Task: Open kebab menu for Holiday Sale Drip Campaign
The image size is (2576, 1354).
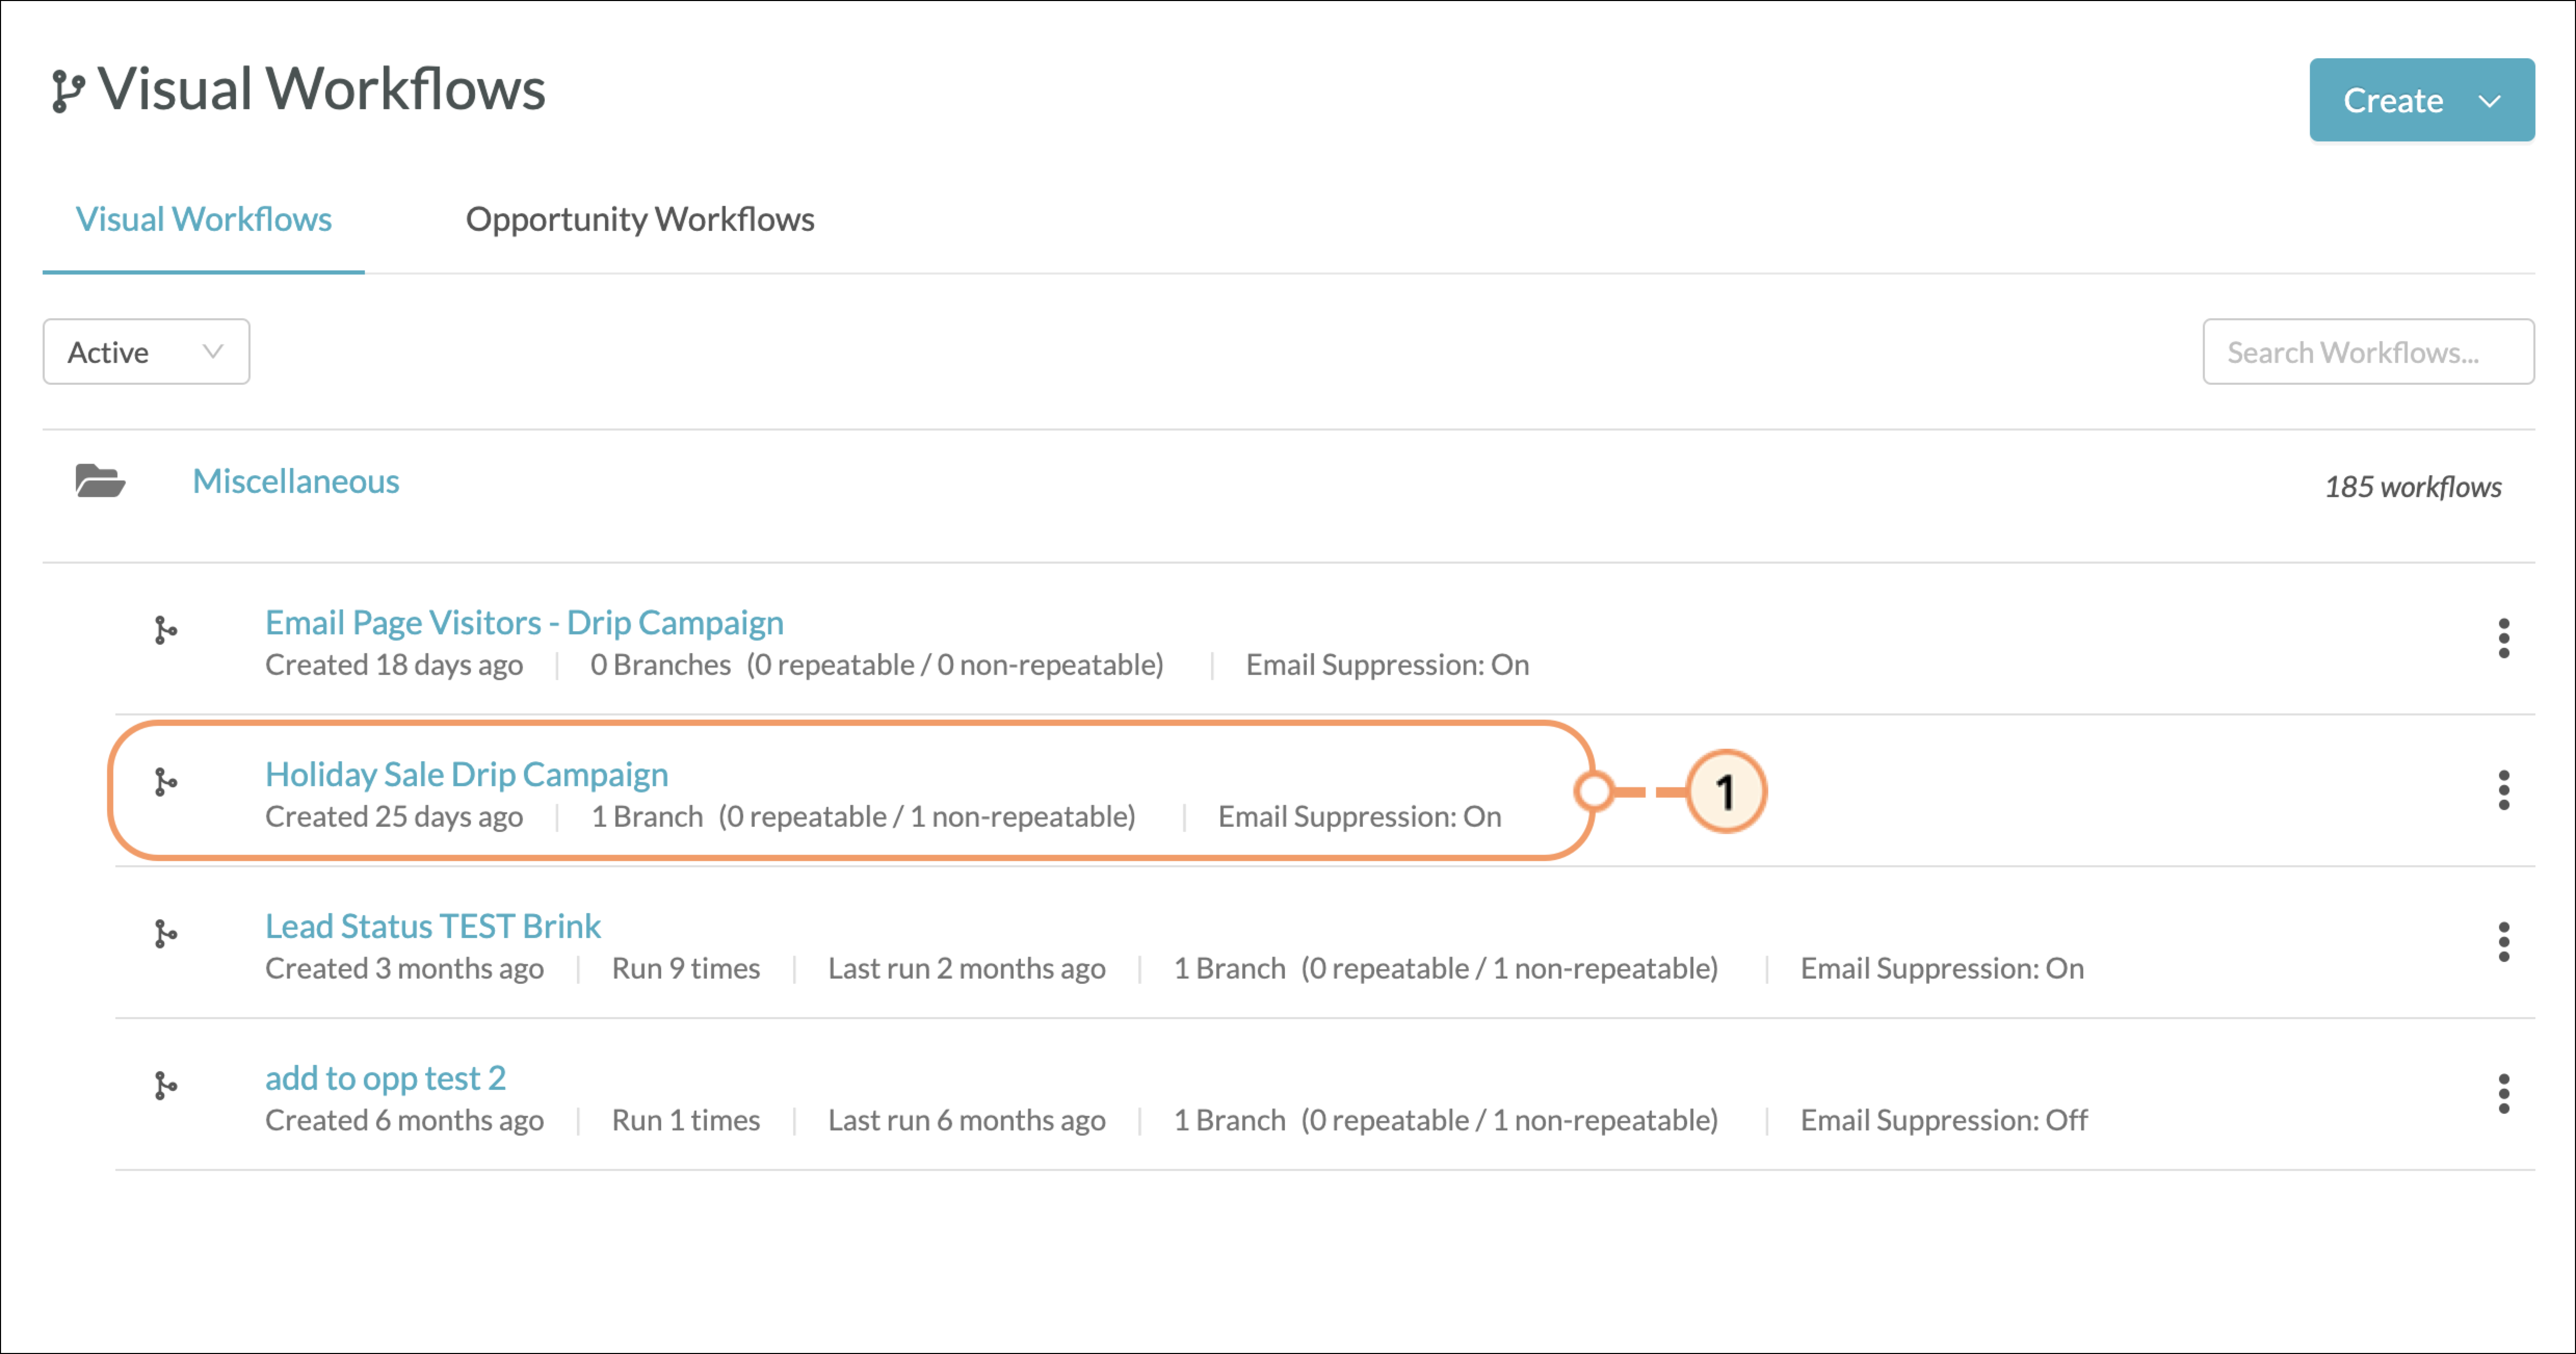Action: click(2504, 790)
